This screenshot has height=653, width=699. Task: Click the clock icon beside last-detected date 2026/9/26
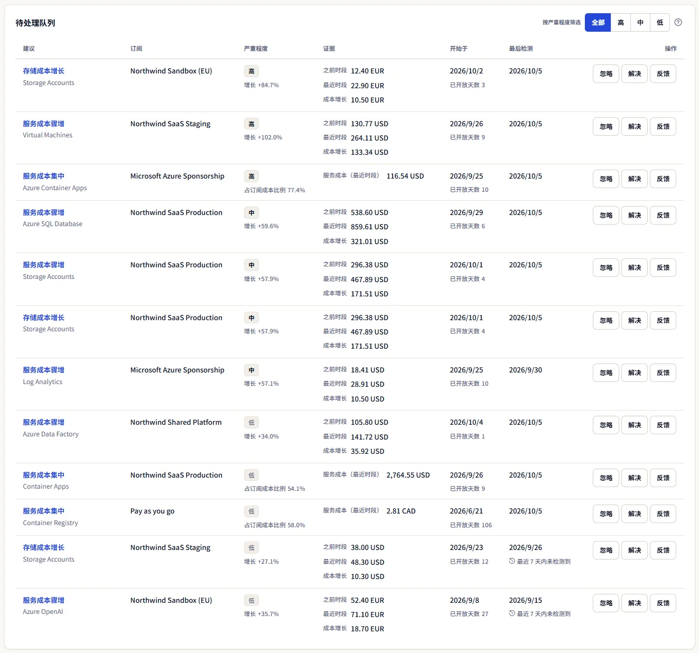[x=512, y=561]
